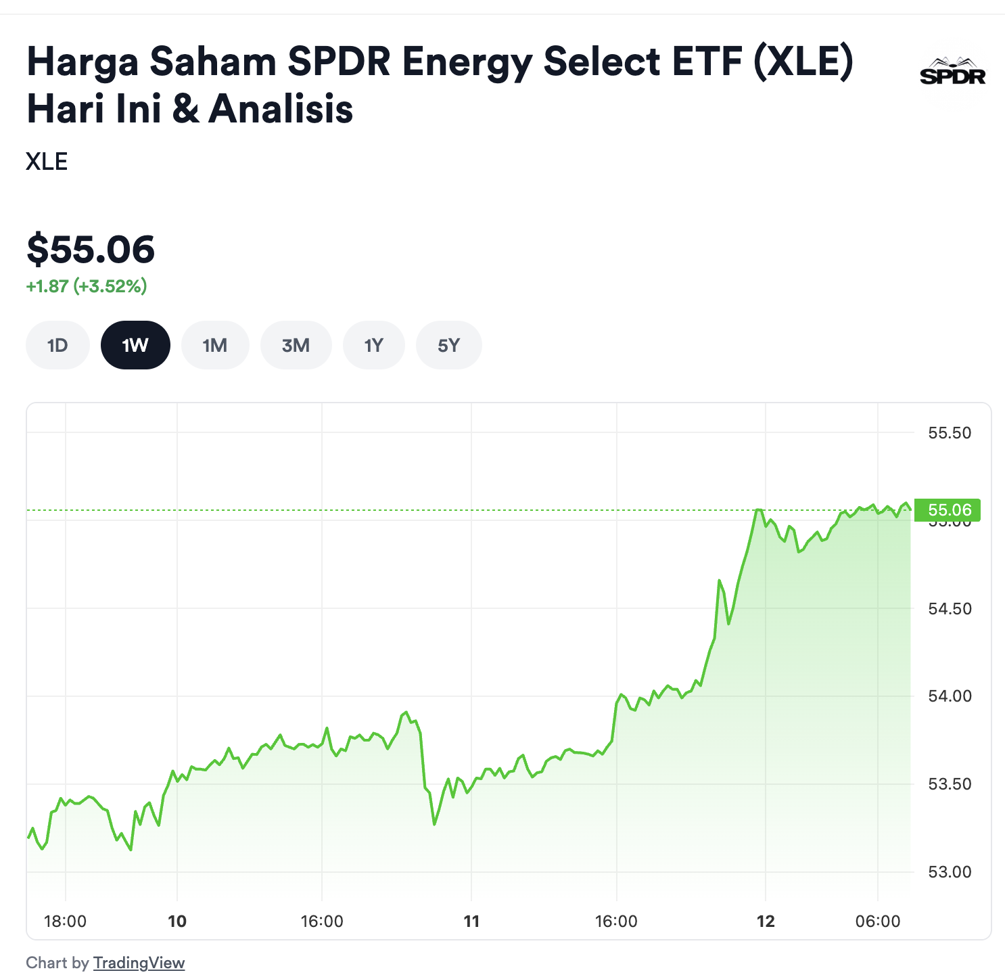1005x977 pixels.
Task: Switch chart to 5Y range
Action: [448, 346]
